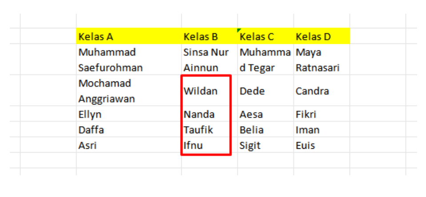426x197 pixels.
Task: Select the Muhammad Saefurohman cell
Action: (x=128, y=60)
